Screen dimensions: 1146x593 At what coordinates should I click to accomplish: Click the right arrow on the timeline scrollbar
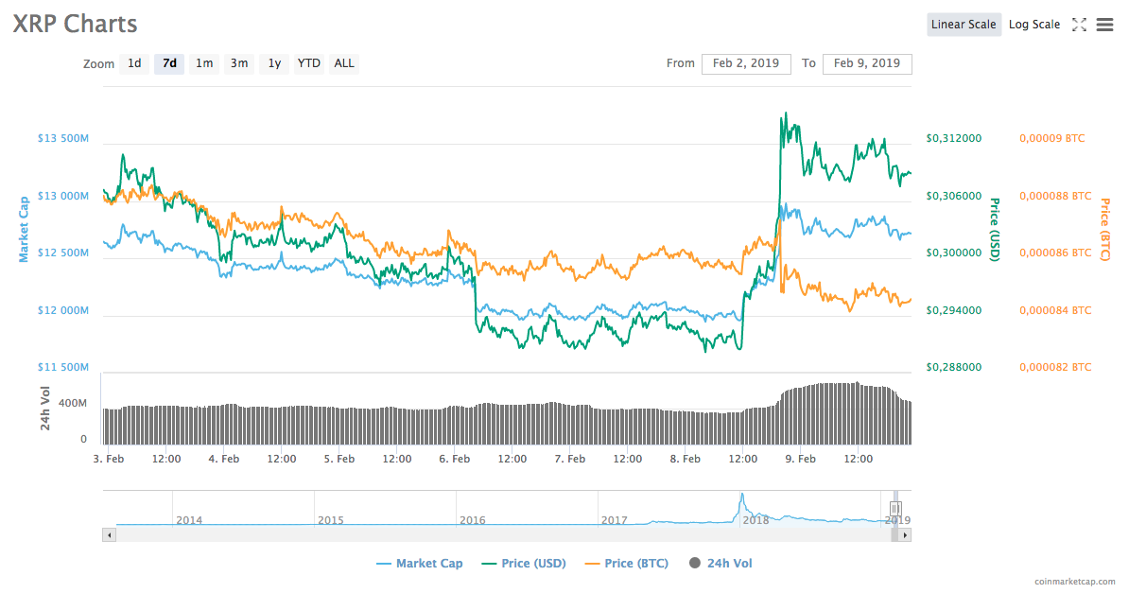coord(903,533)
